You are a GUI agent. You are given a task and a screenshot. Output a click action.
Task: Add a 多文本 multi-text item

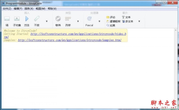tap(127, 21)
